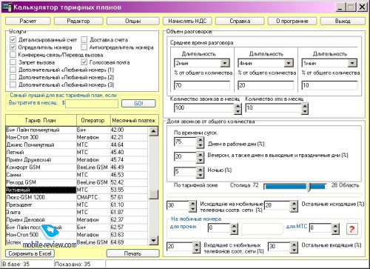The height and width of the screenshot is (269, 370).
Task: Click the Выход button
Action: 343,21
